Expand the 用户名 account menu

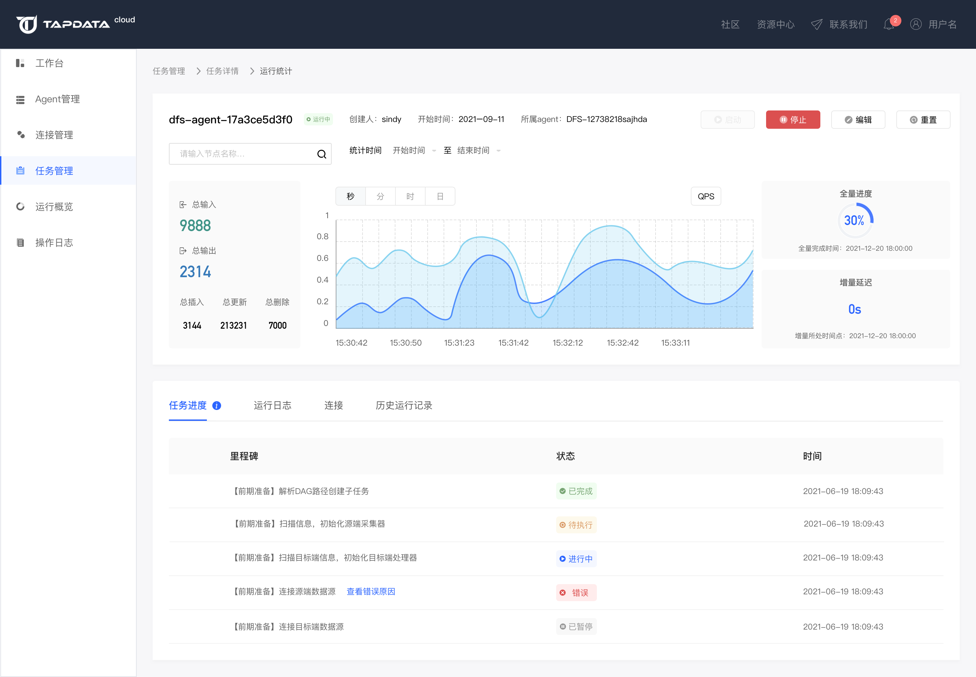pyautogui.click(x=942, y=24)
